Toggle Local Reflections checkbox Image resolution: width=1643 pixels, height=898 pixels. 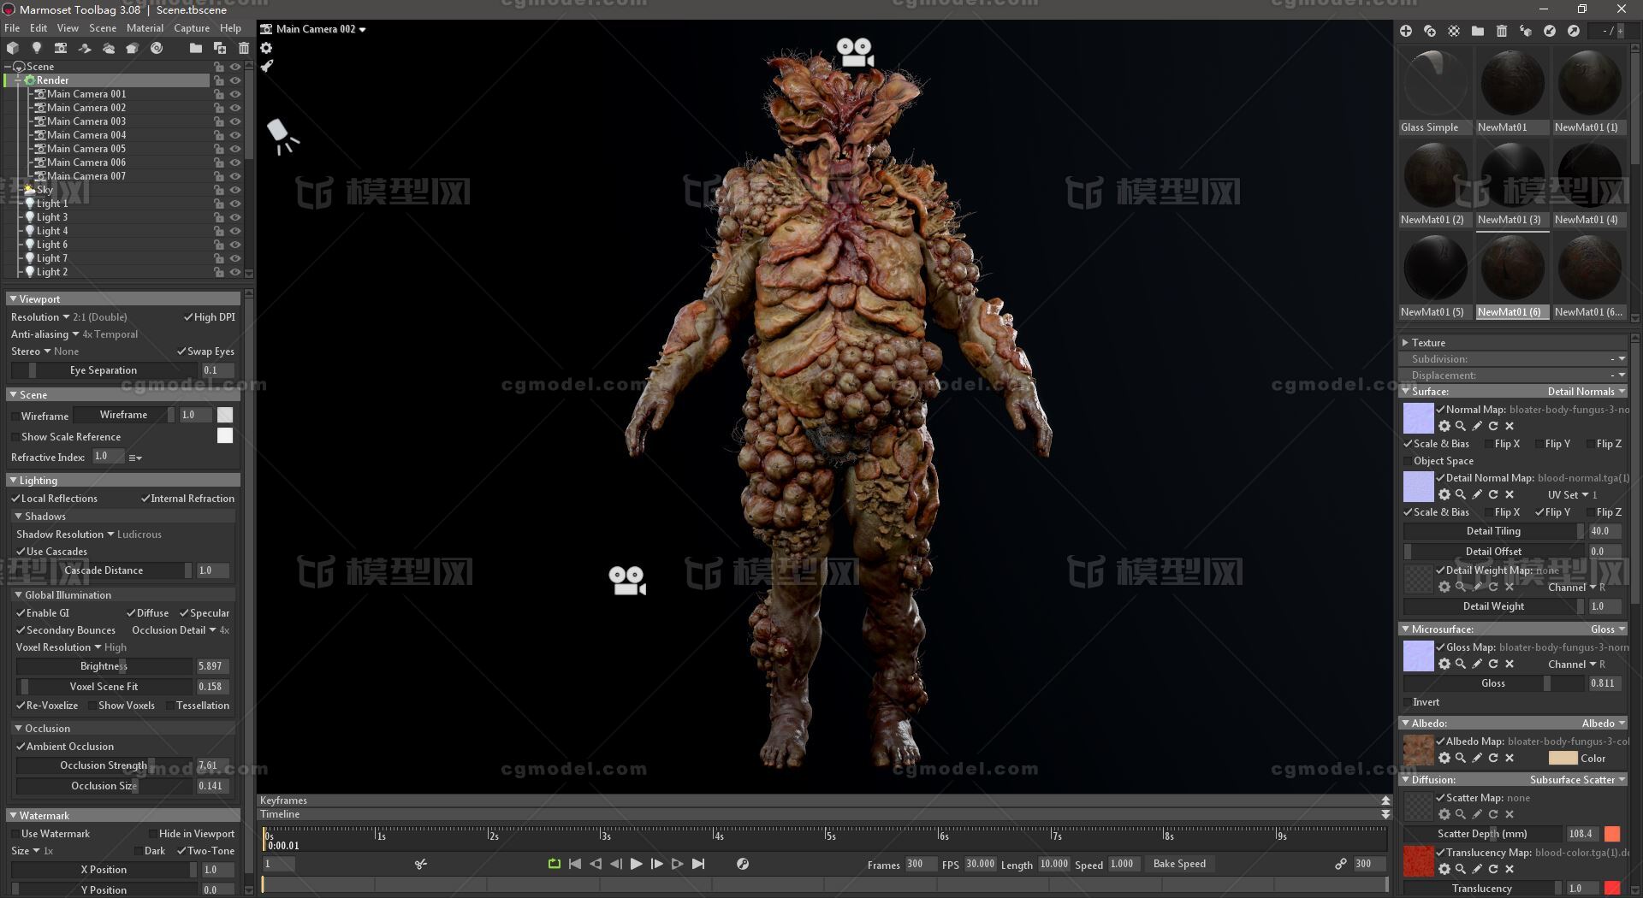click(15, 499)
